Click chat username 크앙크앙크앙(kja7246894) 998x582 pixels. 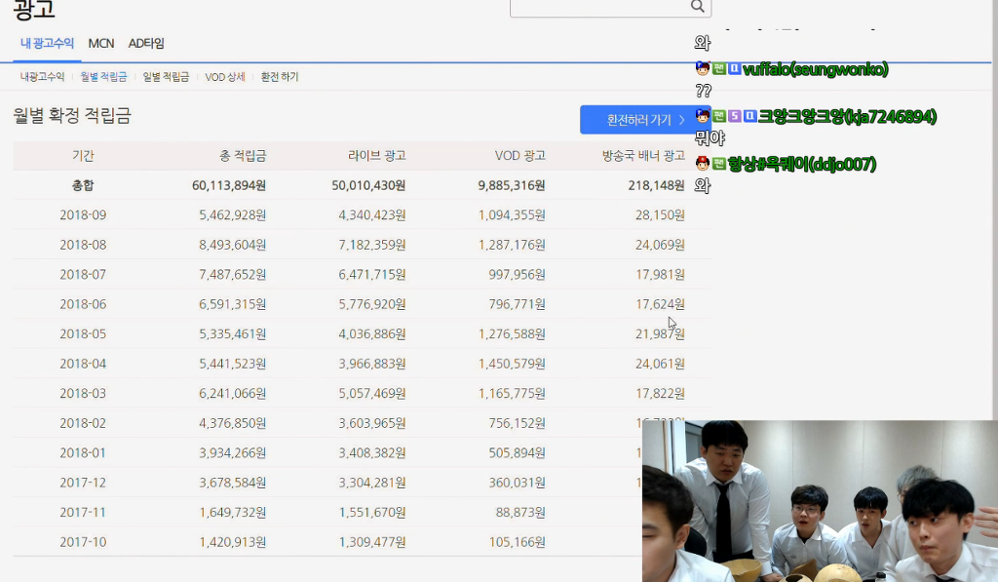(847, 117)
